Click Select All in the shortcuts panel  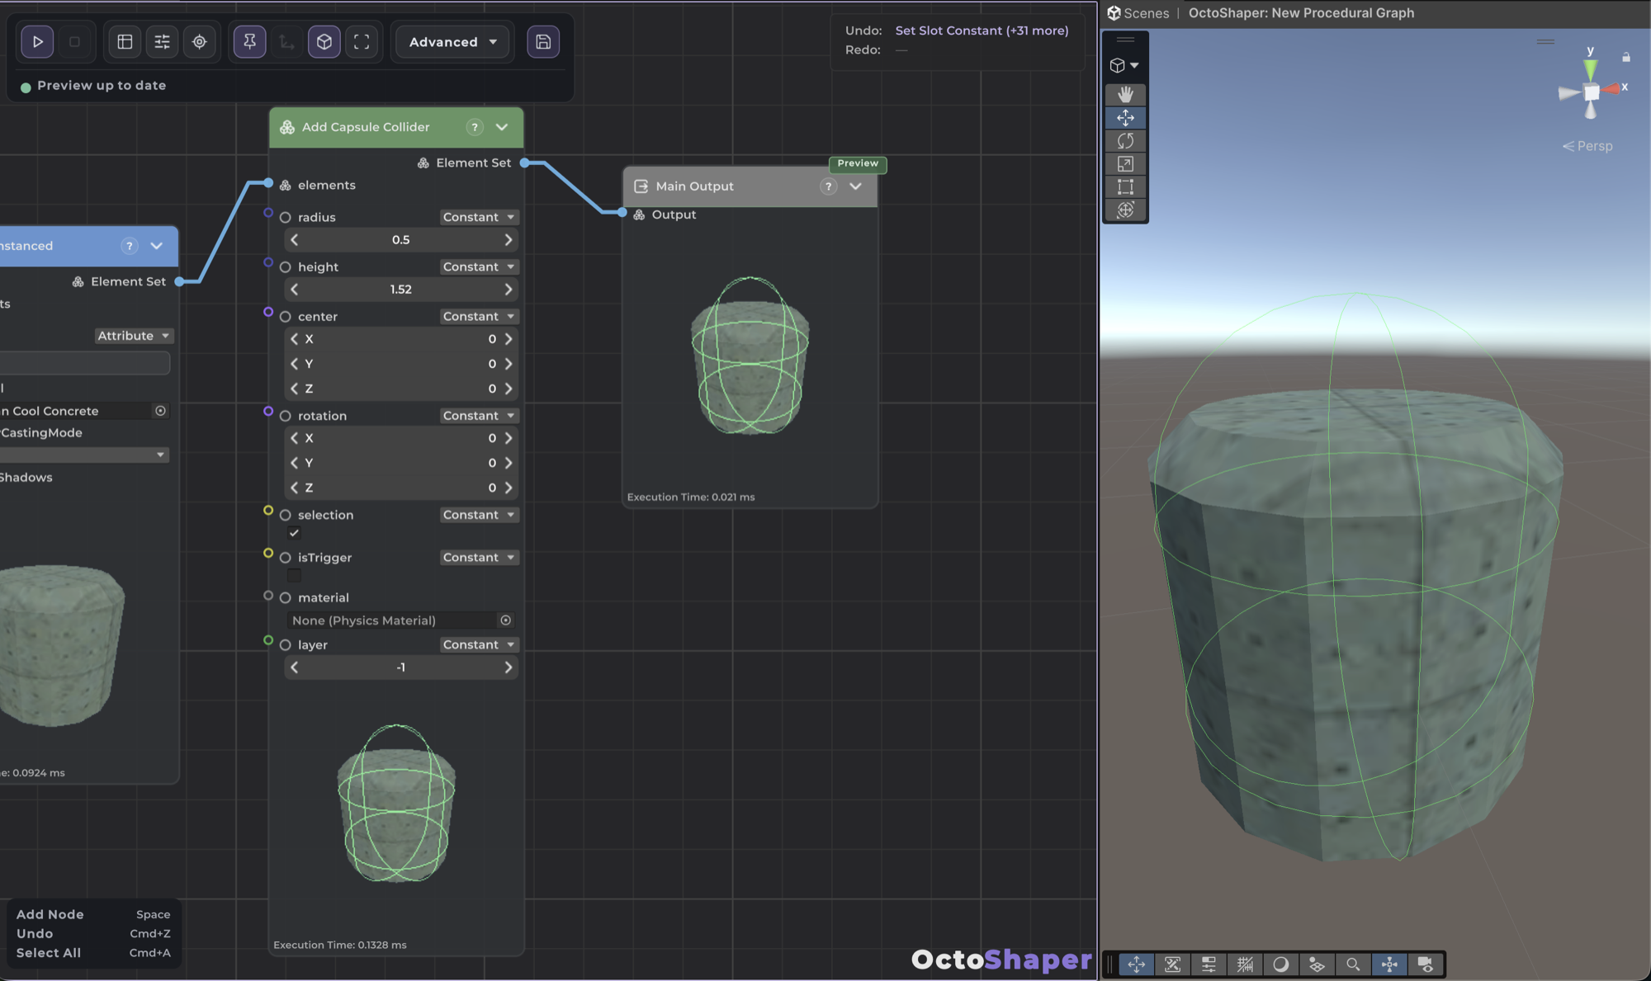click(49, 953)
